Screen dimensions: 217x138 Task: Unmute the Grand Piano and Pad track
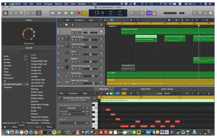tap(73, 69)
